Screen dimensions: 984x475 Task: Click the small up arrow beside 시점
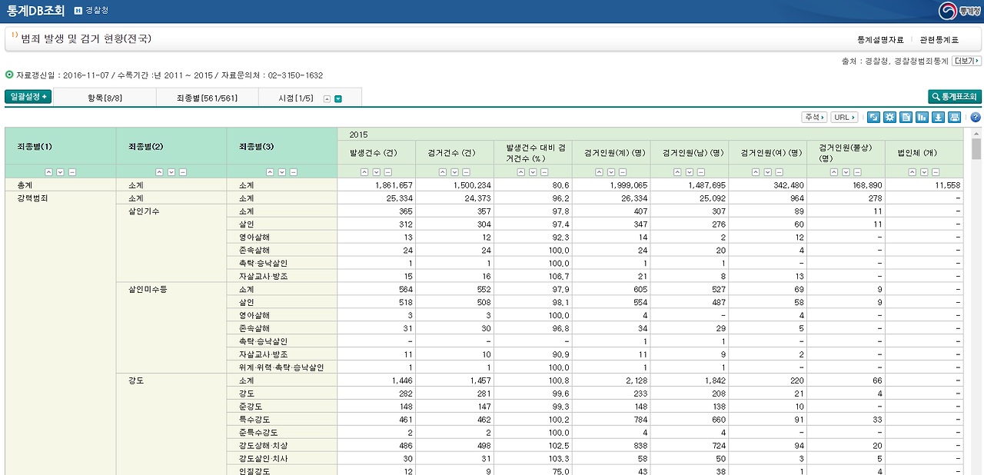[327, 98]
